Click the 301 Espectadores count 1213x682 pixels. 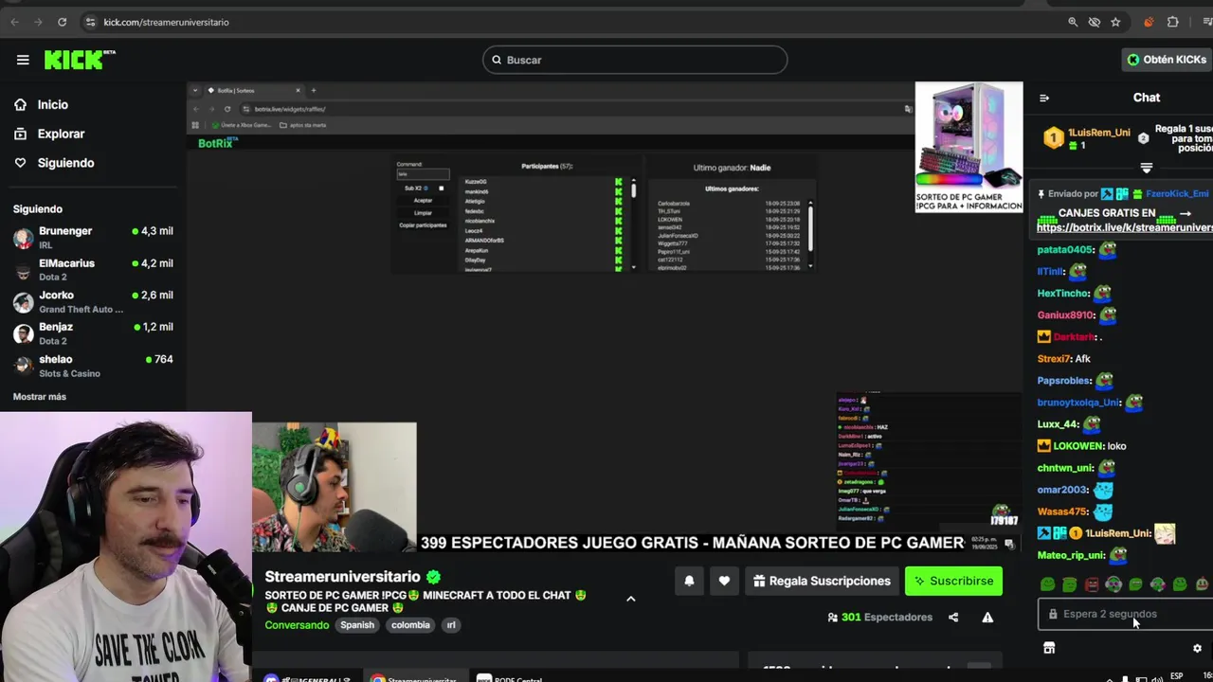(879, 618)
